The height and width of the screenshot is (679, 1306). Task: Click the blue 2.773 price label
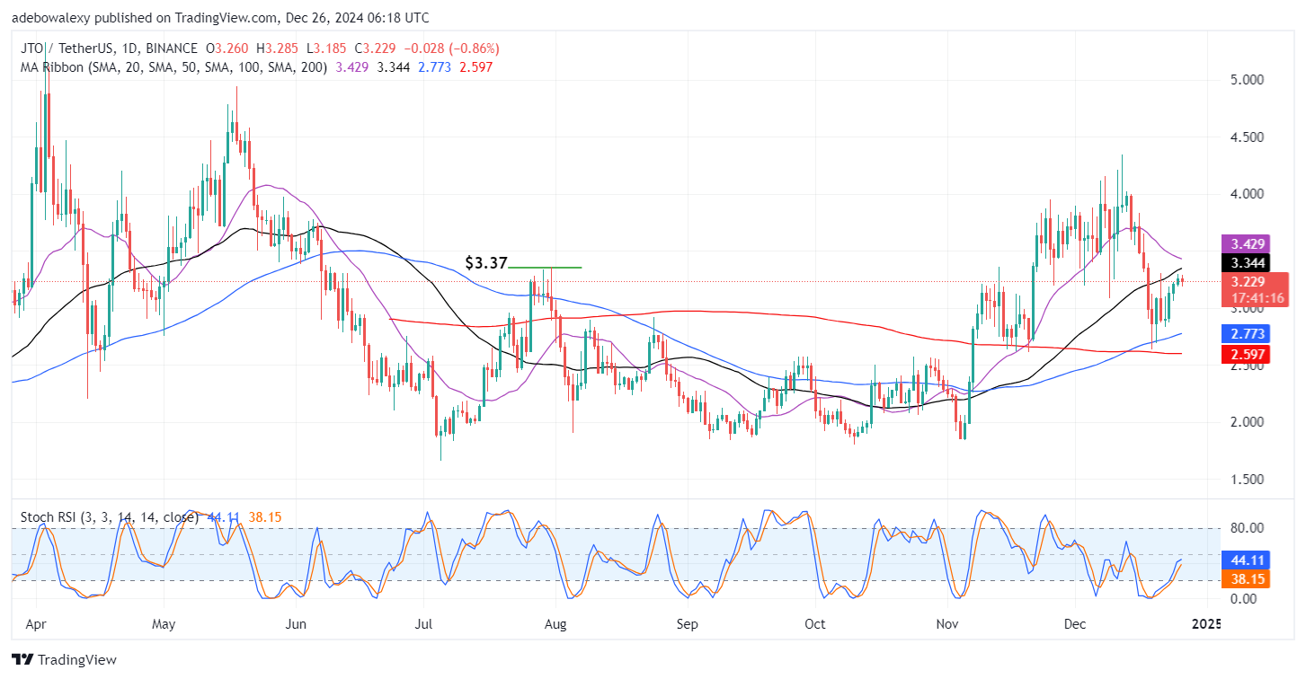pyautogui.click(x=1244, y=334)
